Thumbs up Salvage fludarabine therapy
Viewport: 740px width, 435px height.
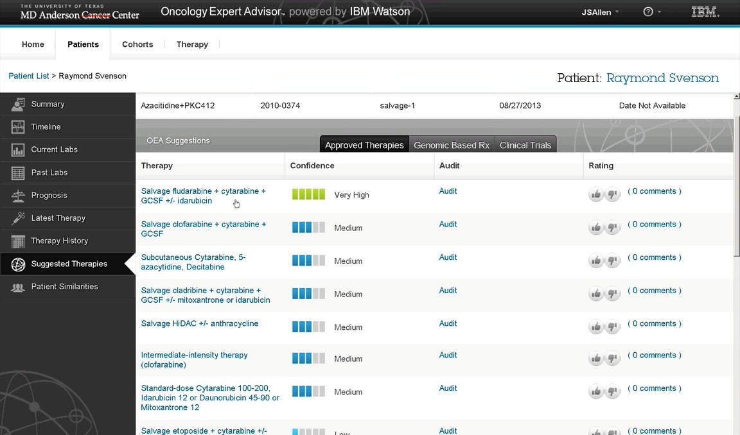click(596, 194)
